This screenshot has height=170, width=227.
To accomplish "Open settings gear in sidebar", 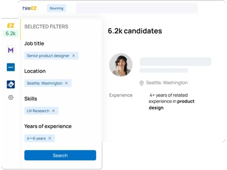I will pos(11,97).
